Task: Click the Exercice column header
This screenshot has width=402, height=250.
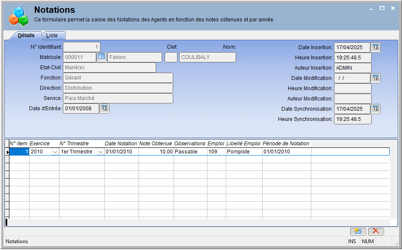Action: (44, 144)
